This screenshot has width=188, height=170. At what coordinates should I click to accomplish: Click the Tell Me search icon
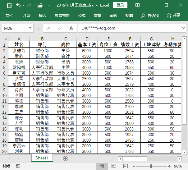tap(143, 16)
